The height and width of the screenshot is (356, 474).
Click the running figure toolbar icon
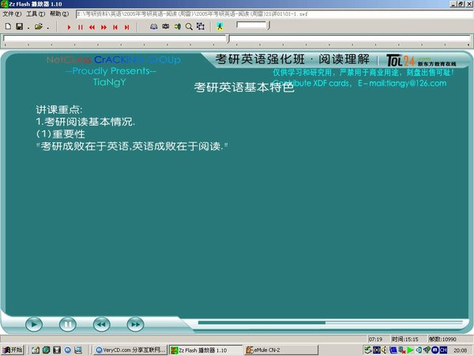coord(220,26)
